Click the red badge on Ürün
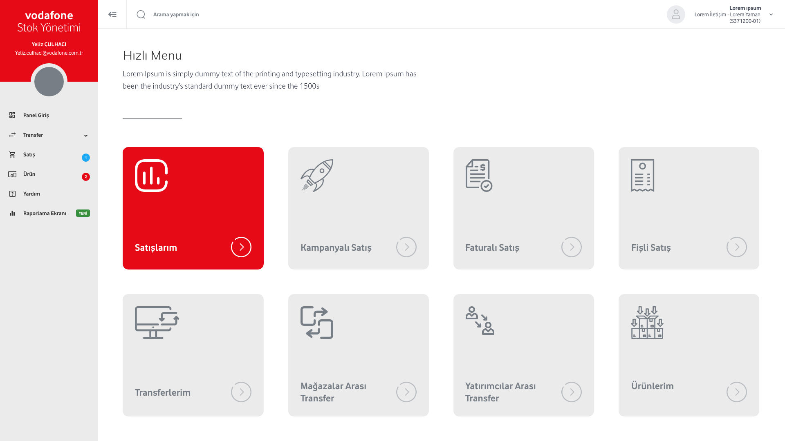Screen dimensions: 785x441 tap(86, 177)
